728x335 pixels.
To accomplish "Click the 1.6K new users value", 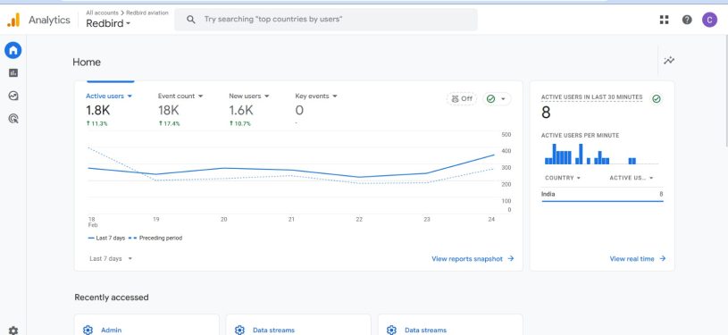I will click(241, 111).
